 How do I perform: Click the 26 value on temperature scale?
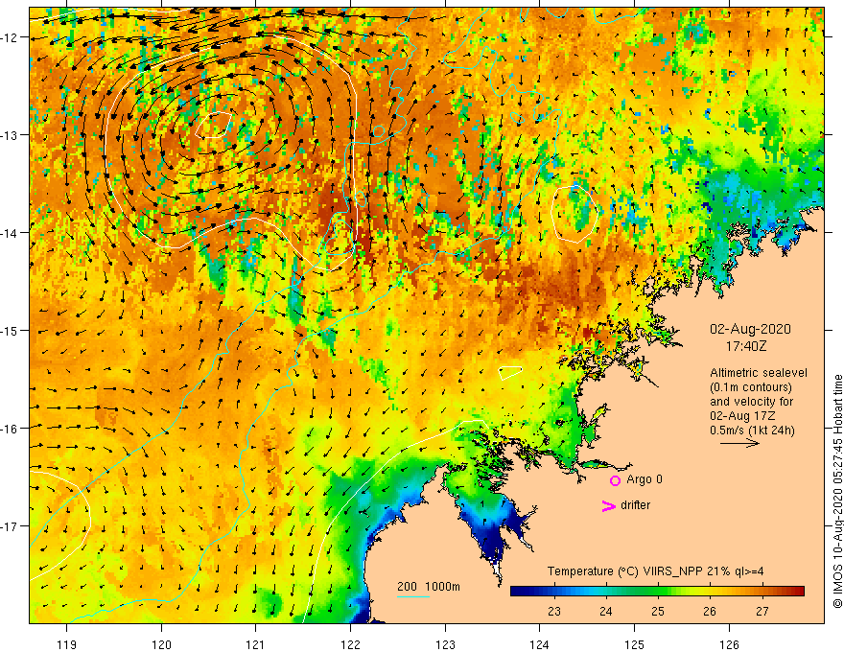[710, 611]
